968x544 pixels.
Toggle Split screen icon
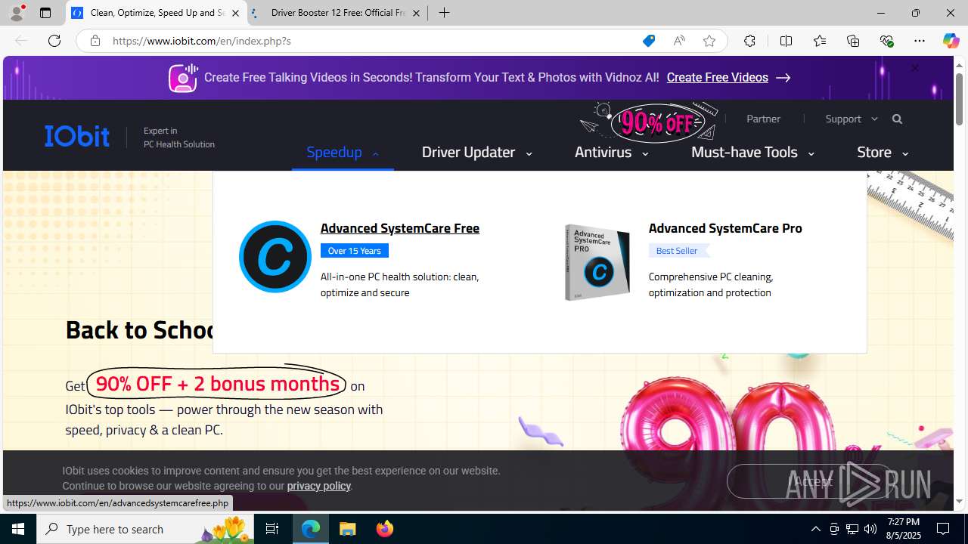786,41
